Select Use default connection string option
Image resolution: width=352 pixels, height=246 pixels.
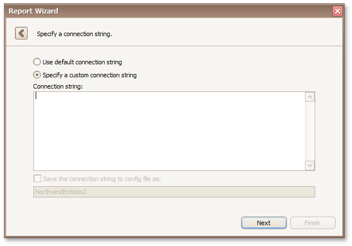click(x=37, y=62)
